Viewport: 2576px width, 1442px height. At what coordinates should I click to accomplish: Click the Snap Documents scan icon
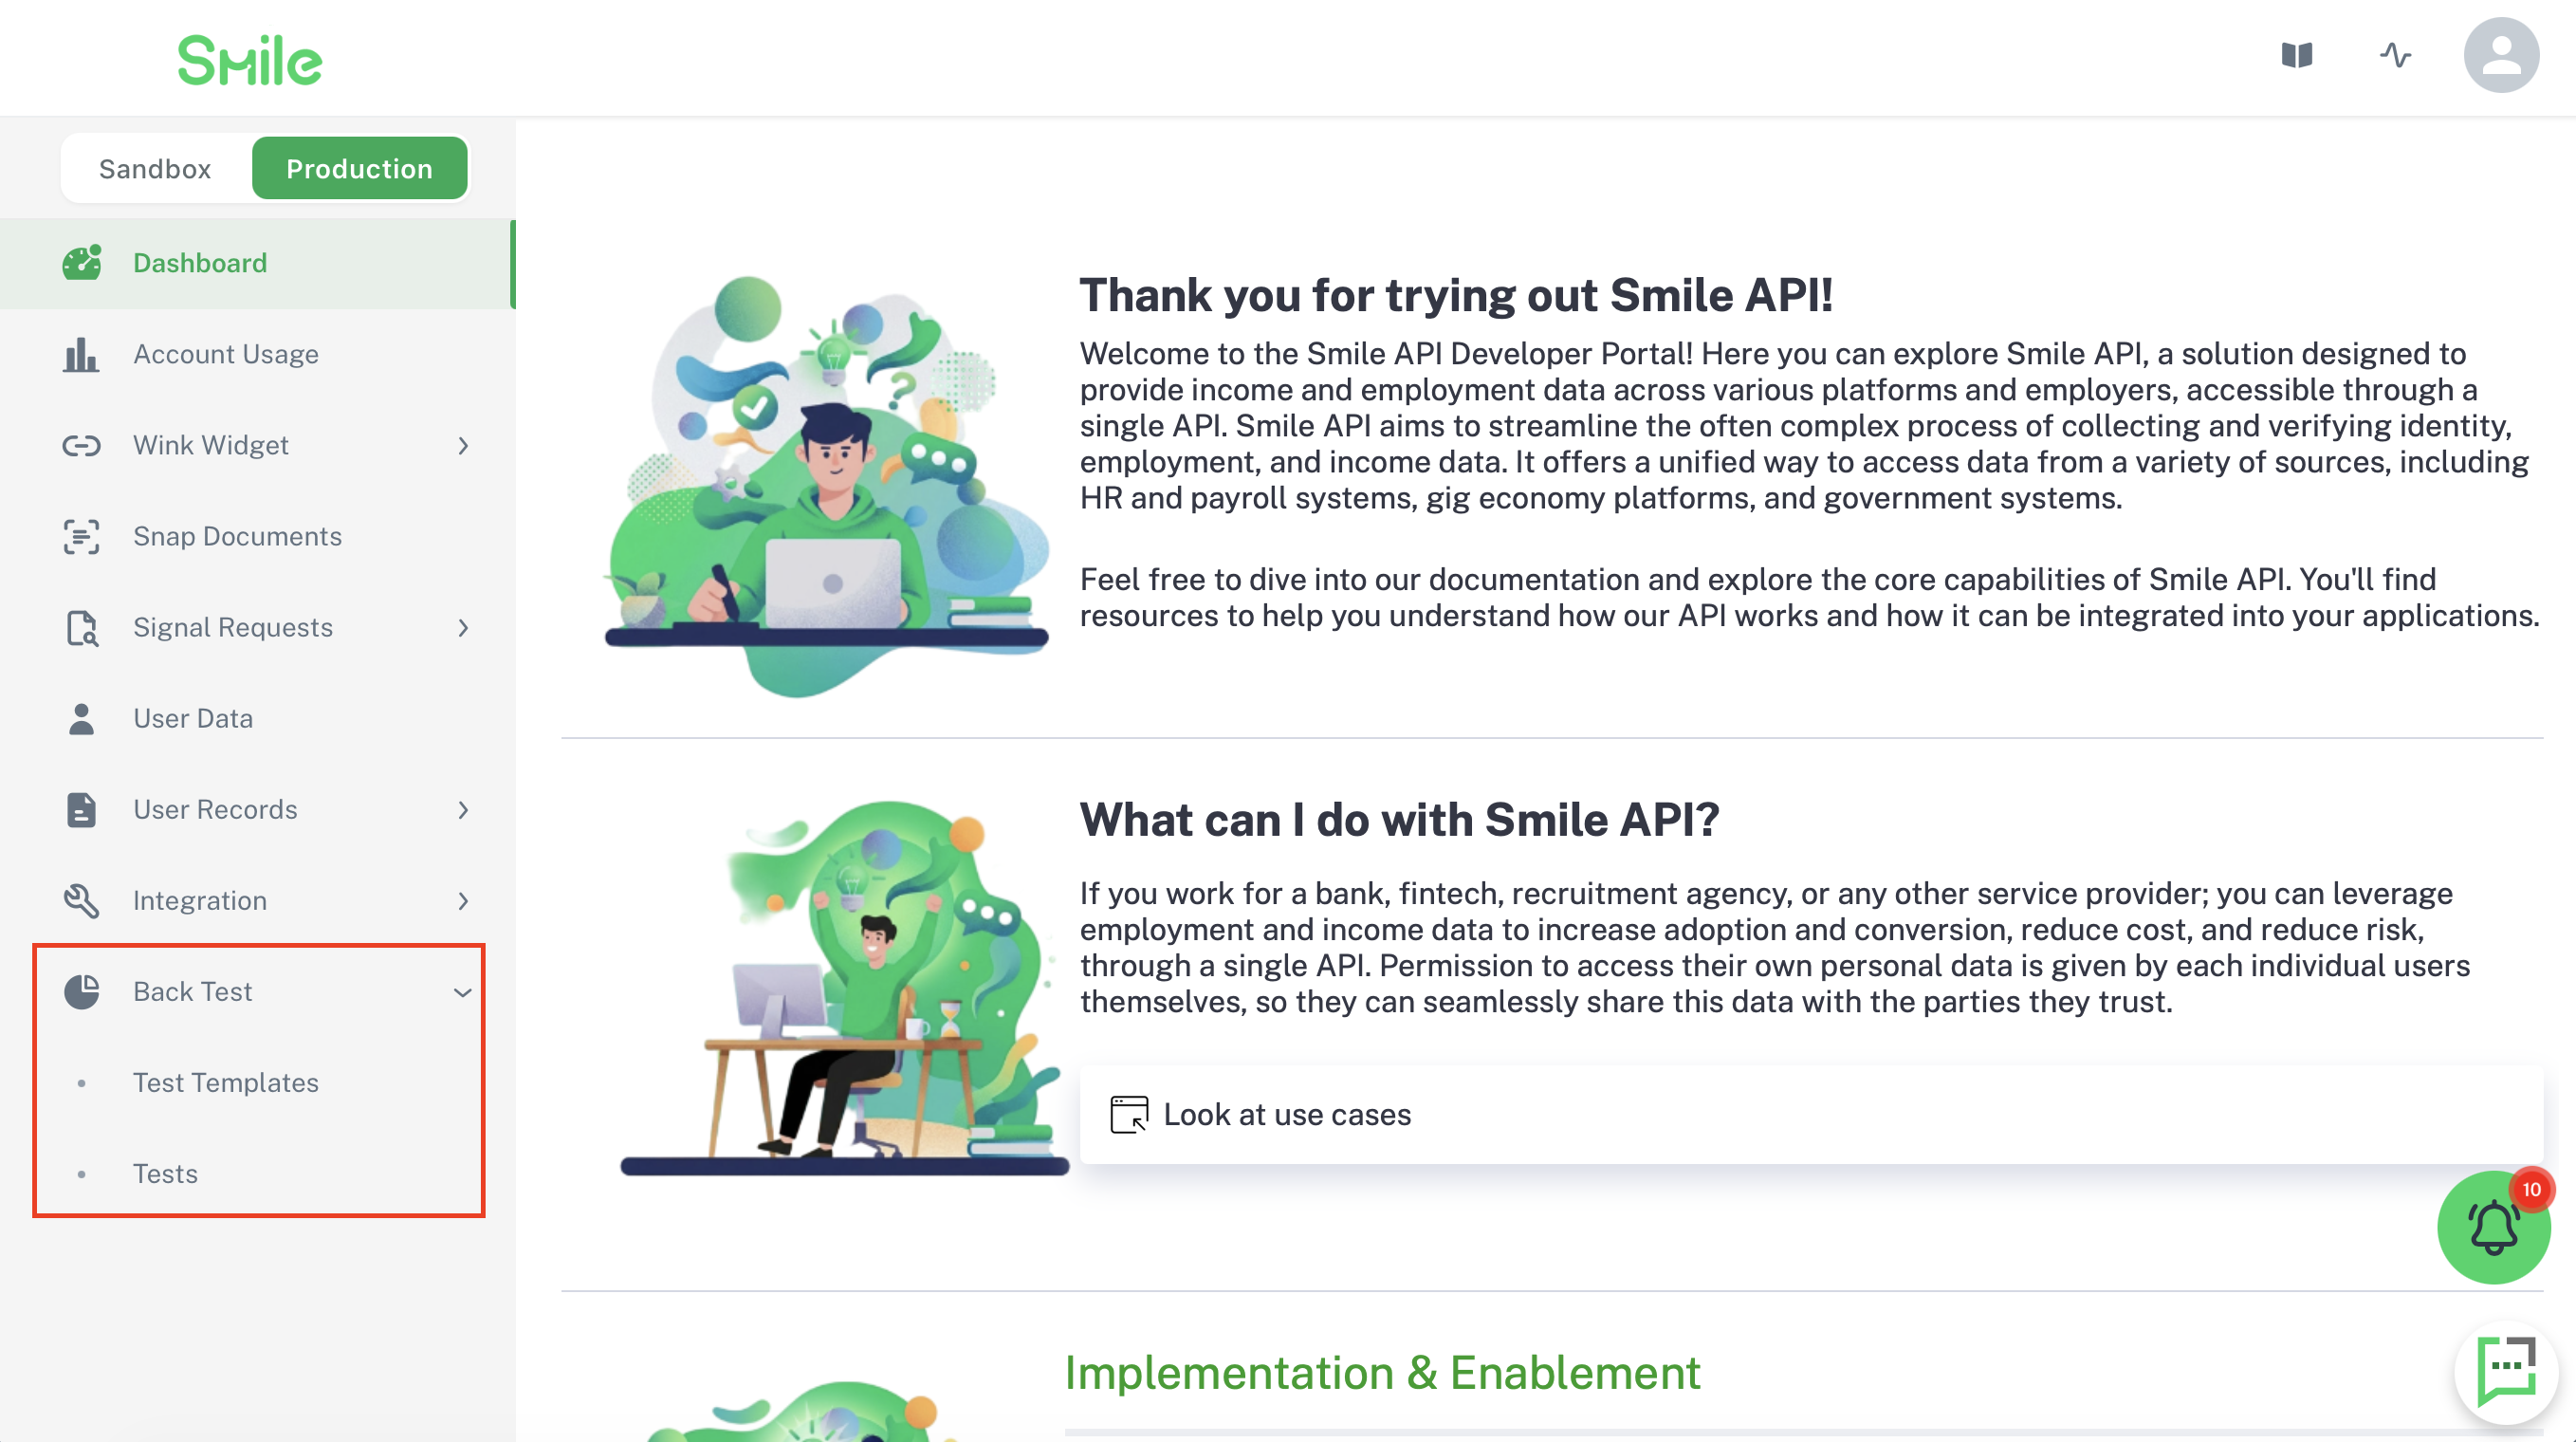(81, 536)
